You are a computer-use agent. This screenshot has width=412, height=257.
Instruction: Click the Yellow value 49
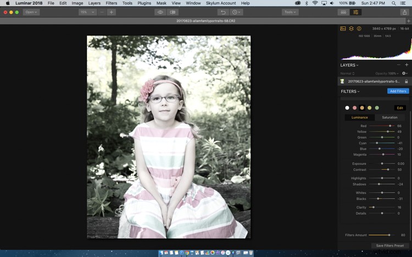(399, 132)
